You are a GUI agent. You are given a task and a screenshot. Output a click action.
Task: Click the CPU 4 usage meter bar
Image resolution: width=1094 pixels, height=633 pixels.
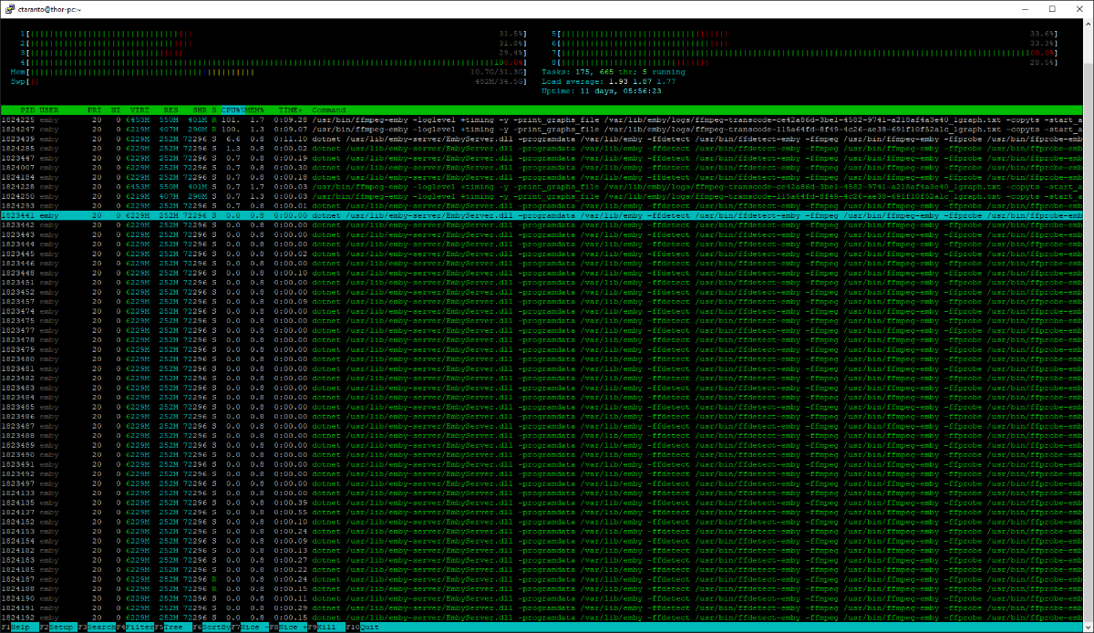pyautogui.click(x=275, y=61)
